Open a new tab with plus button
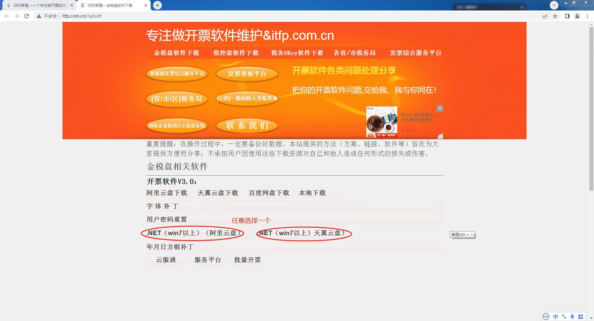The height and width of the screenshot is (321, 594). click(157, 5)
